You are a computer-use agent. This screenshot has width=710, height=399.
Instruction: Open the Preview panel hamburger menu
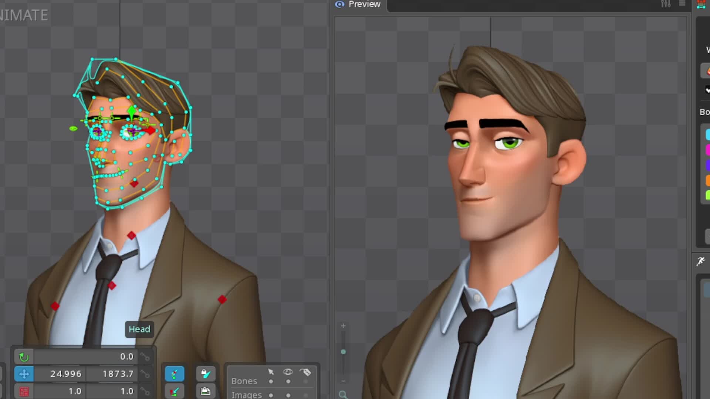click(682, 4)
